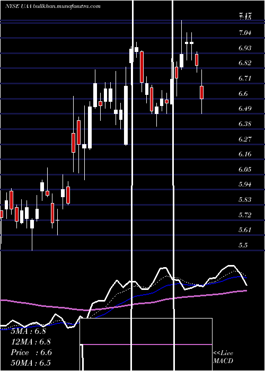Click the 5.5 price axis label

(x=243, y=245)
